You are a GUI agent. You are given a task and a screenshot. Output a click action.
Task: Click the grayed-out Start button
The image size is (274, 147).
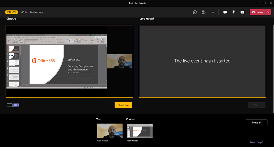point(257,105)
